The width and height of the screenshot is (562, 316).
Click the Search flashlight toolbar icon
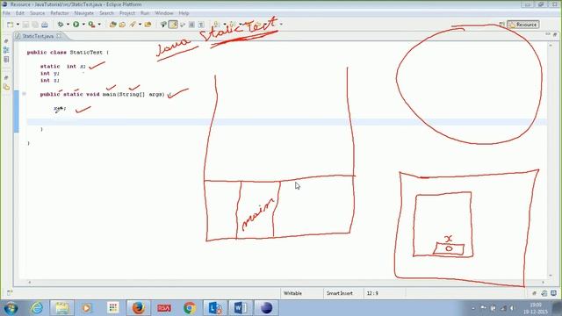coord(163,25)
